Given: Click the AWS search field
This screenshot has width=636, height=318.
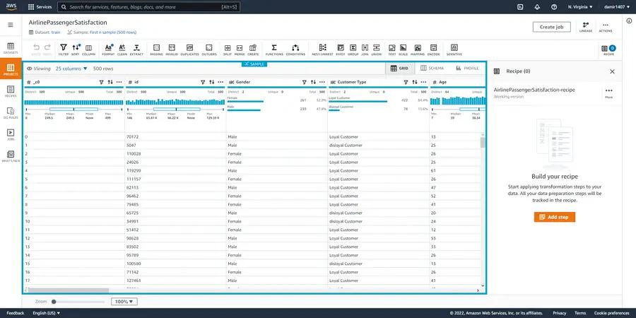Looking at the screenshot, I should pyautogui.click(x=149, y=7).
